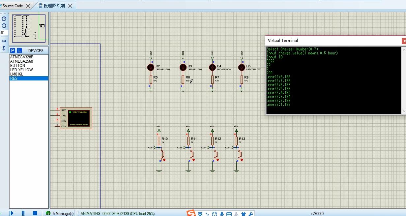Click the yellow LED D3
406x216 pixels.
tap(183, 67)
